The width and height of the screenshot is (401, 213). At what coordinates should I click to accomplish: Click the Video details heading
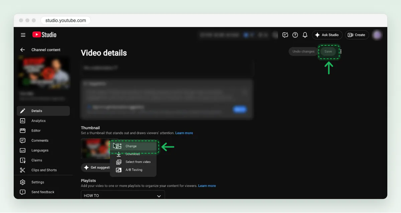[x=104, y=53]
